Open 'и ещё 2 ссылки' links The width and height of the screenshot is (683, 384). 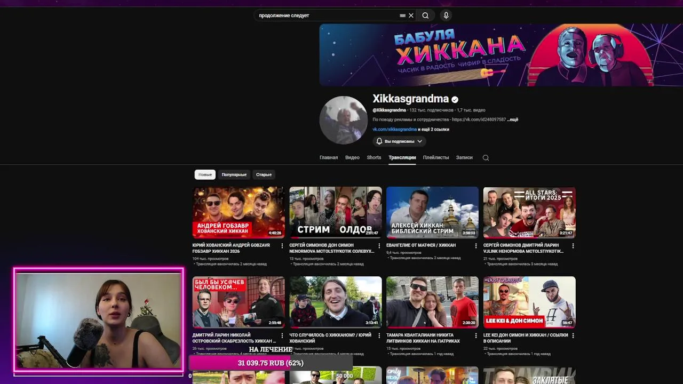[x=433, y=129]
